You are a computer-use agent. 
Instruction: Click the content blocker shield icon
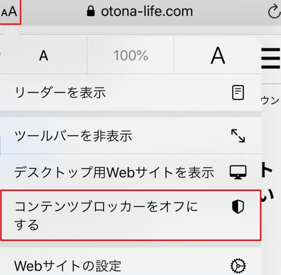click(x=237, y=207)
